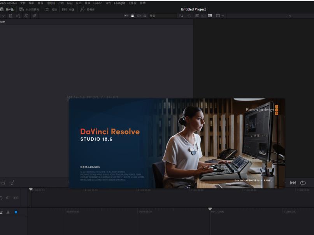Click the viewer safe area overlay icon
Image resolution: width=314 pixels, height=235 pixels.
coord(218,16)
